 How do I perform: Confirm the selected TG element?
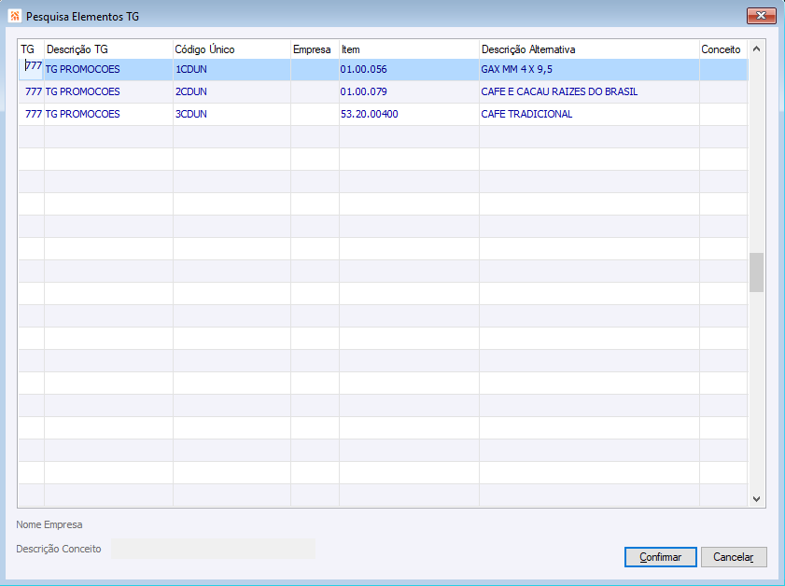click(x=660, y=557)
